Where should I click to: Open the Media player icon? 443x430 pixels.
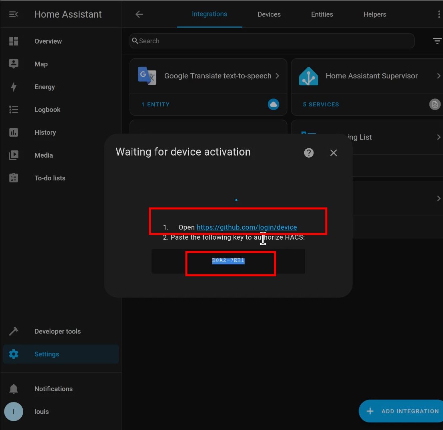click(14, 155)
